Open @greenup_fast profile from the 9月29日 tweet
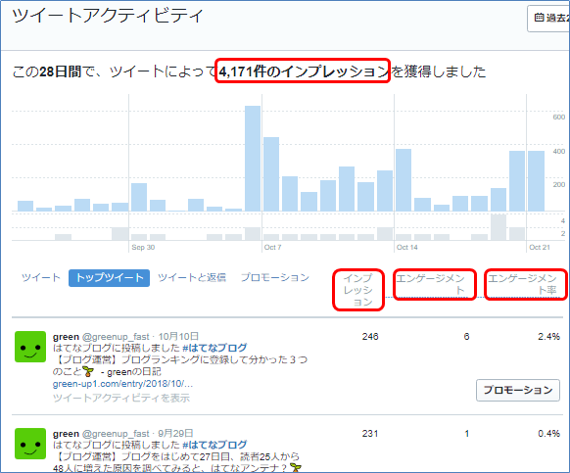This screenshot has height=473, width=570. coord(116,434)
